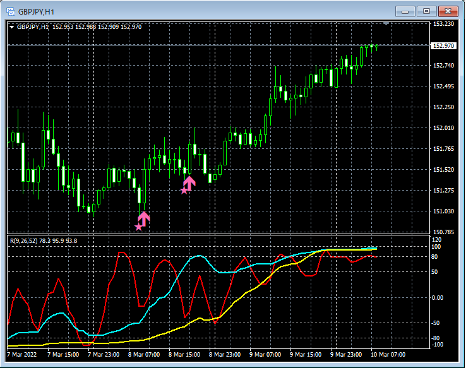Click the indicator scale value 0.00
The width and height of the screenshot is (466, 368).
[437, 297]
